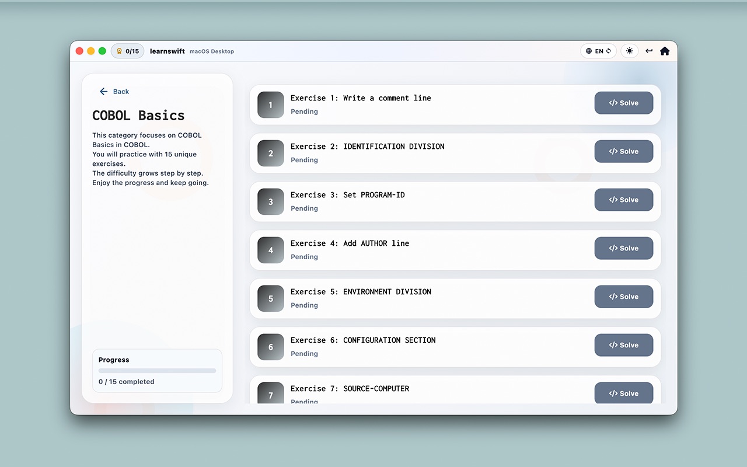Click Pending status of Exercise 2
The image size is (747, 467).
(x=305, y=160)
